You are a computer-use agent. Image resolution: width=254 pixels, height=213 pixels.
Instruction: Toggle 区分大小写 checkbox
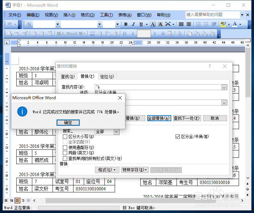[x=65, y=137]
